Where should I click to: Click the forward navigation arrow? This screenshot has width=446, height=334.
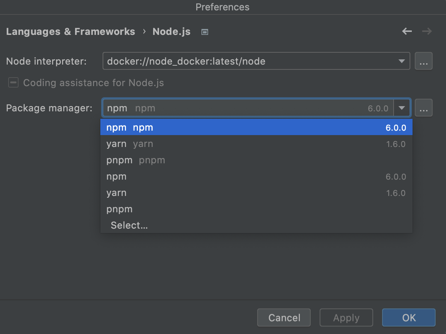[427, 32]
